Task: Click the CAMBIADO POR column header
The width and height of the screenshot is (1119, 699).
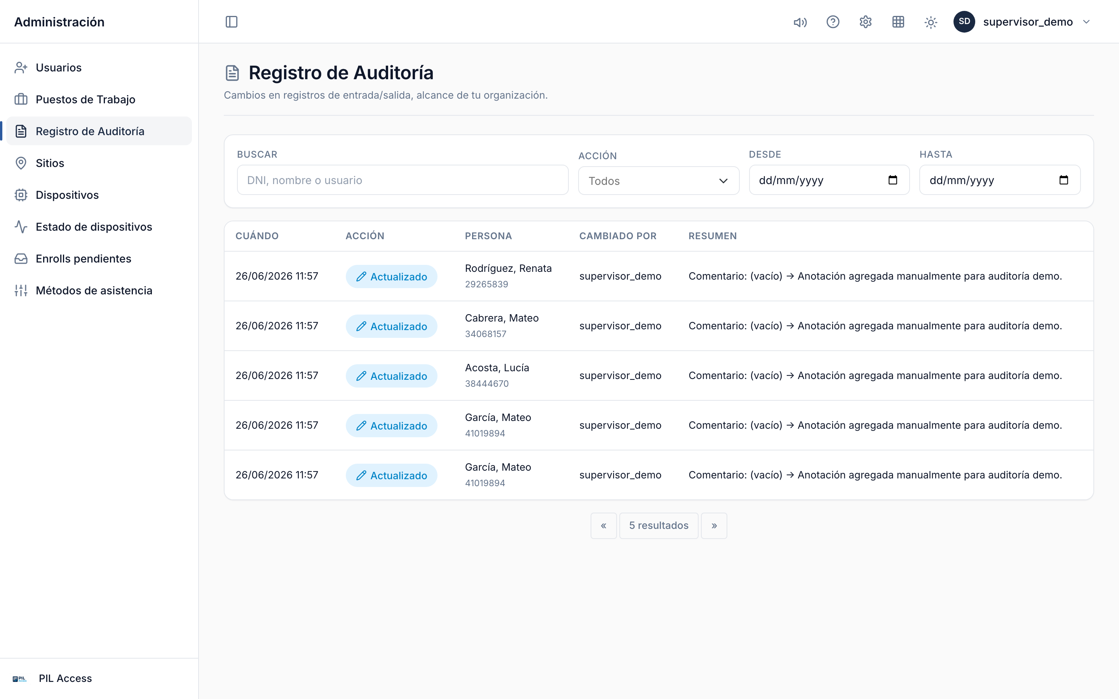Action: tap(618, 236)
